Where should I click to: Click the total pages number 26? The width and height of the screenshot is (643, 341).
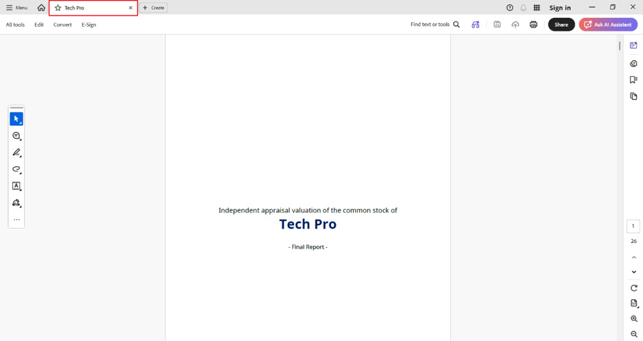point(633,241)
